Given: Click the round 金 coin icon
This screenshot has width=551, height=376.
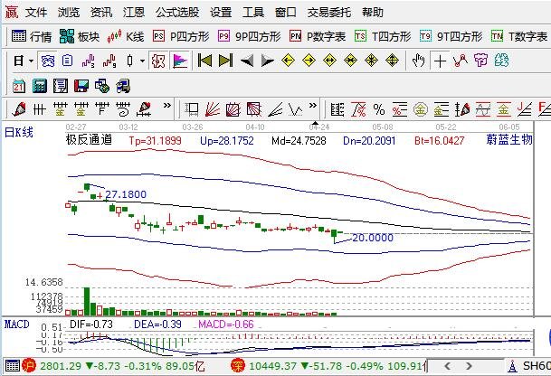Looking at the screenshot, I should [421, 110].
